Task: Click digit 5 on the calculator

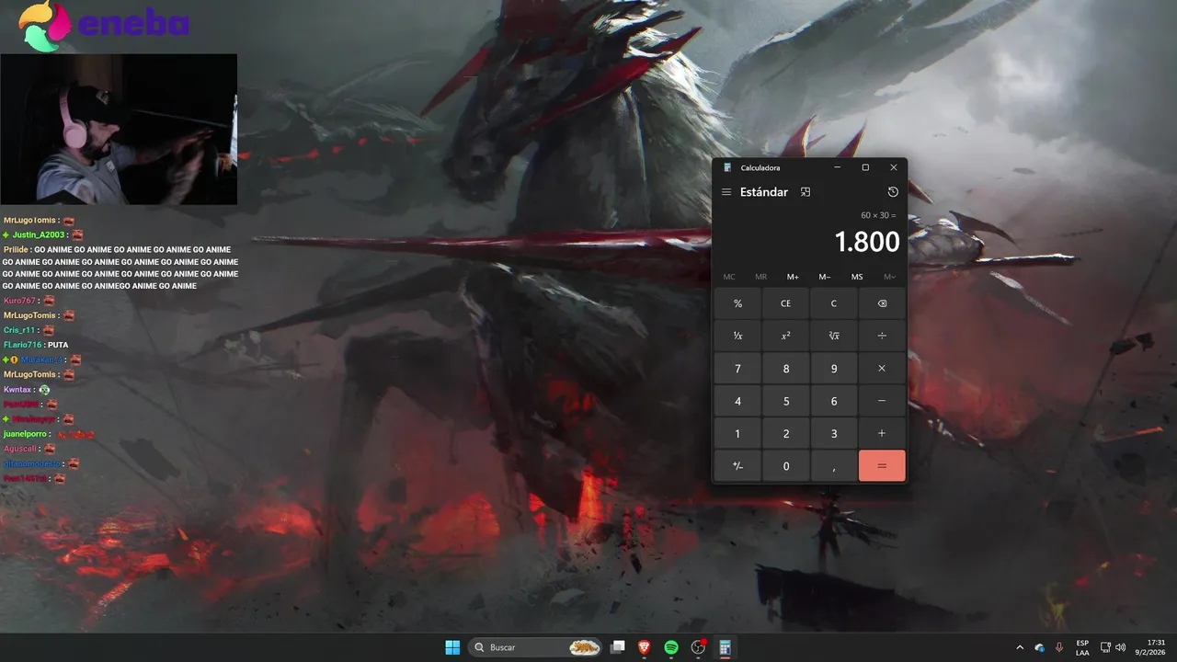Action: [x=785, y=401]
